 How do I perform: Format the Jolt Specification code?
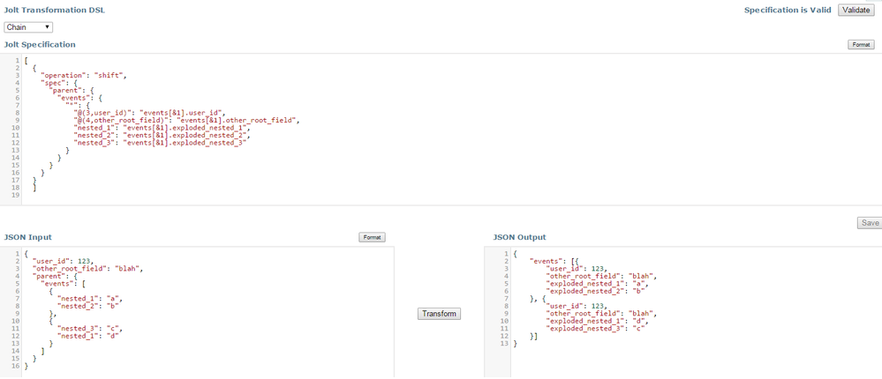860,44
